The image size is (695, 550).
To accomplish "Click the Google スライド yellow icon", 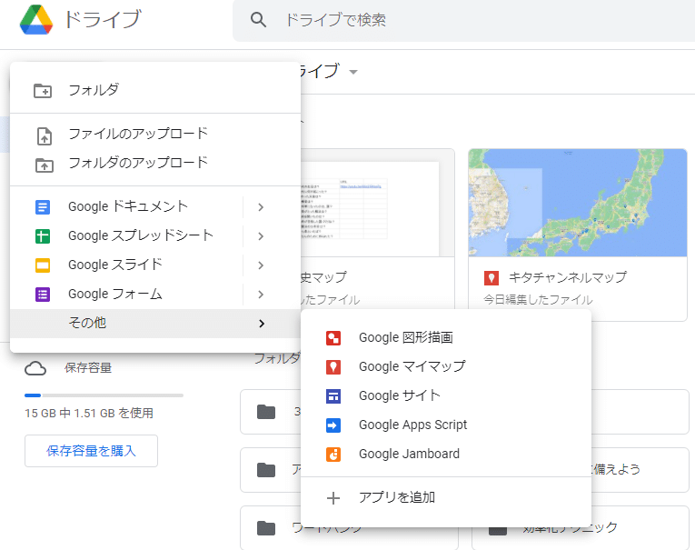I will [x=43, y=265].
